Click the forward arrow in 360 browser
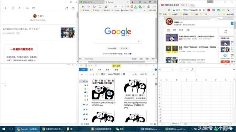Image resolution: width=236 pixels, height=132 pixels. coord(88,7)
